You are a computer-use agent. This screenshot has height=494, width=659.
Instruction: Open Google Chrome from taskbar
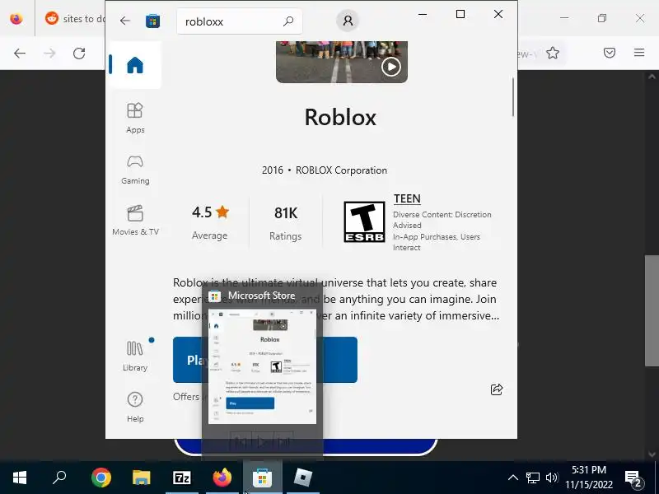click(x=100, y=478)
